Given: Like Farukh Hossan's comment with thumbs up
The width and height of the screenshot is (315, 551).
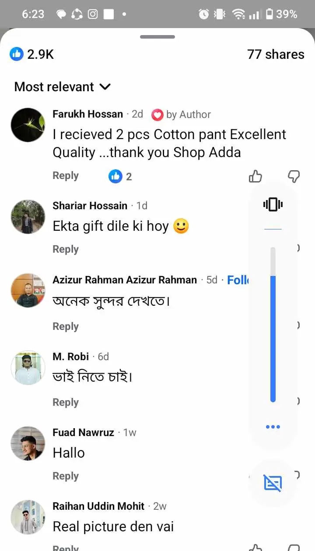Looking at the screenshot, I should (255, 176).
